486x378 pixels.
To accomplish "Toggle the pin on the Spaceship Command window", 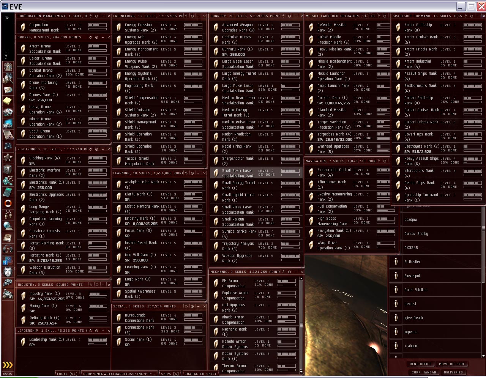I will [x=465, y=16].
